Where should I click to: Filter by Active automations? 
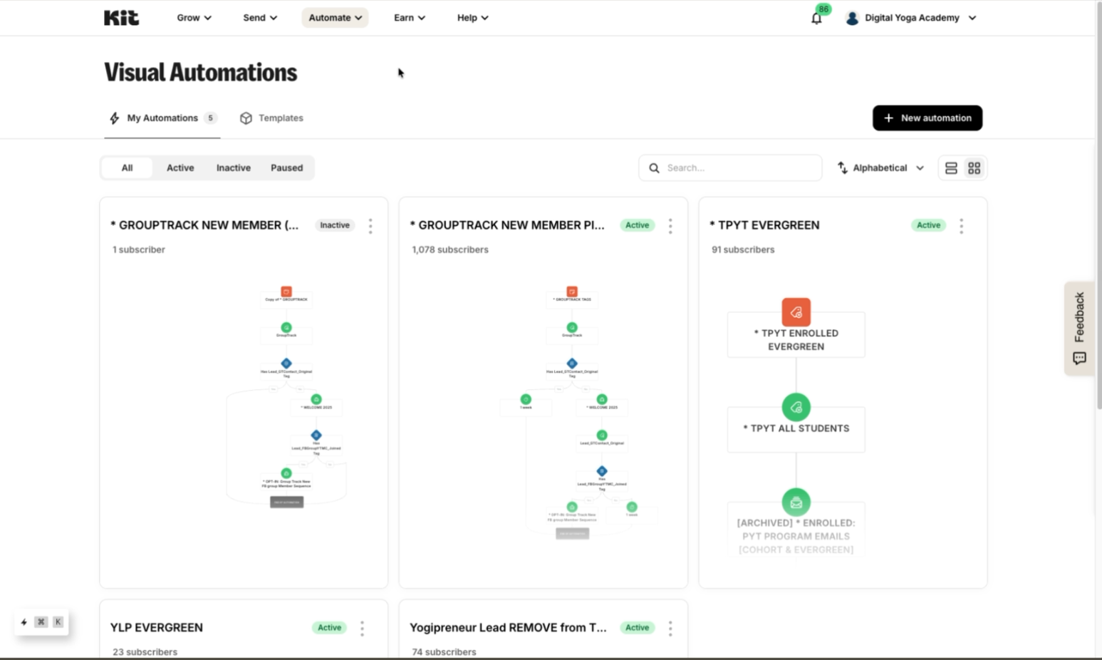pyautogui.click(x=180, y=168)
